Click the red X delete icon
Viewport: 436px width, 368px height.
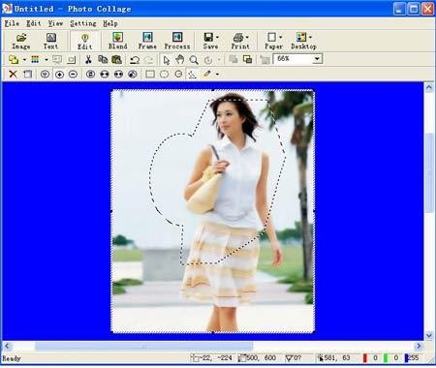pos(13,75)
